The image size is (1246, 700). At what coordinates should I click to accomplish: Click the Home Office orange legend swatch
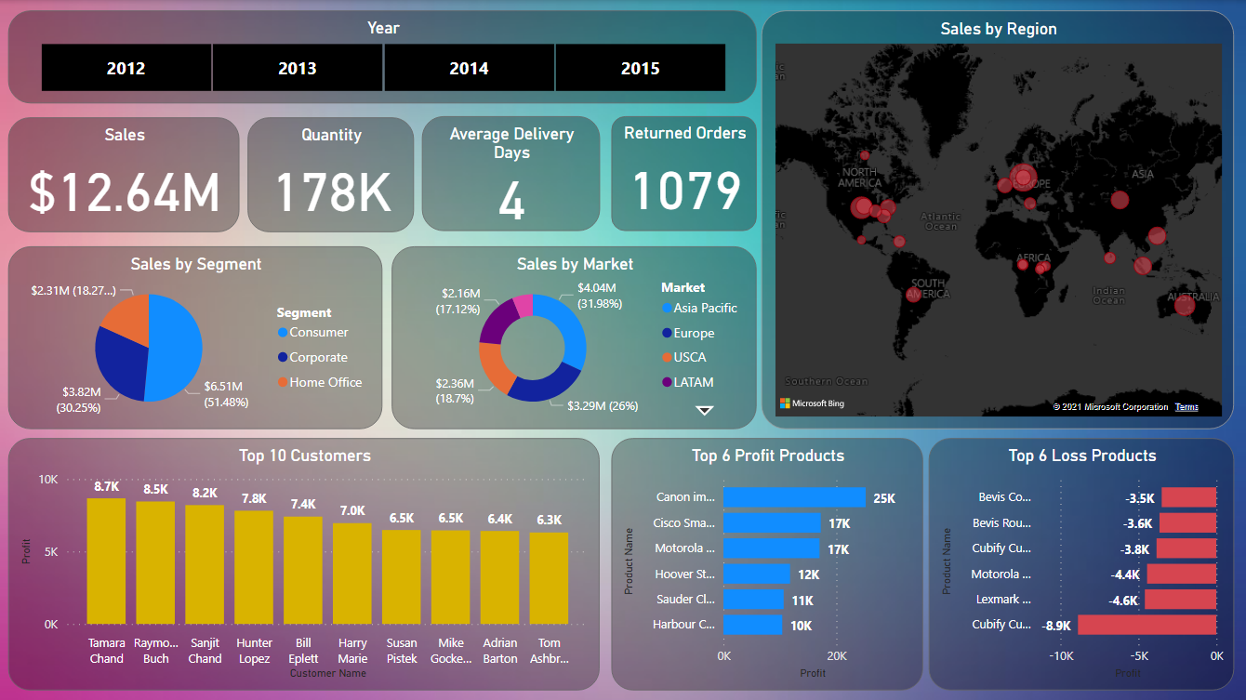[x=282, y=381]
